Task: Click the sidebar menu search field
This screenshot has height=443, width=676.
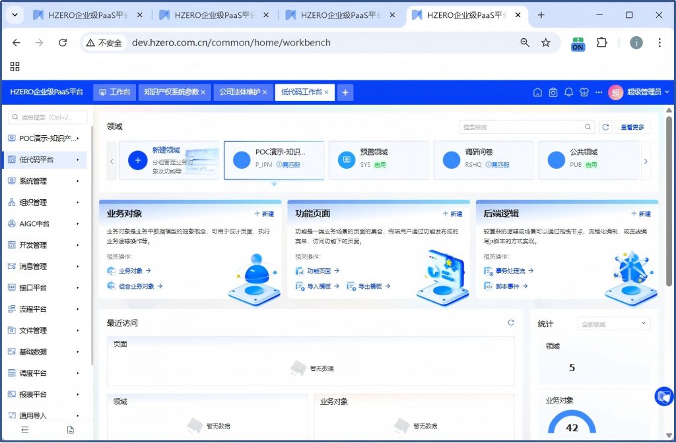Action: point(48,117)
